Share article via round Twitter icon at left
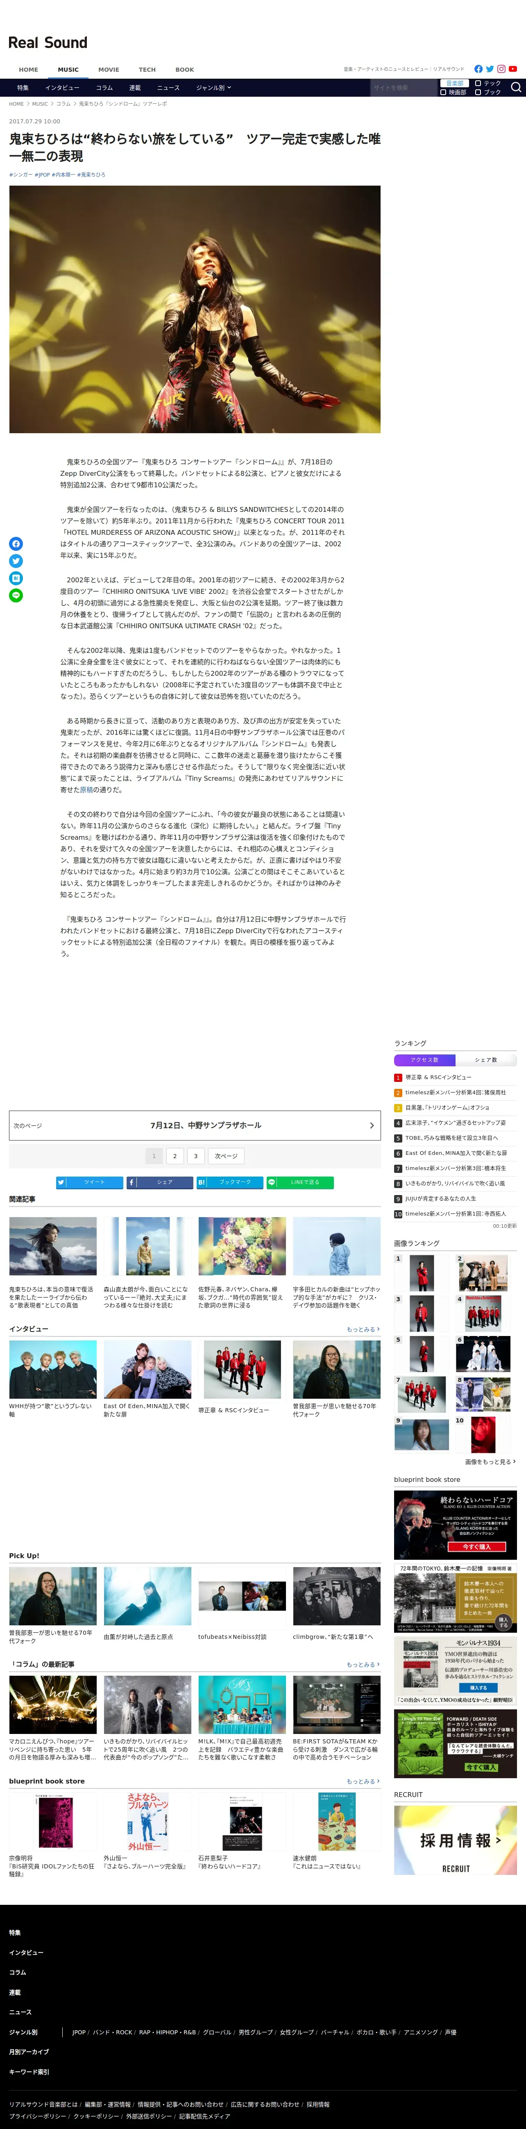 coord(16,561)
